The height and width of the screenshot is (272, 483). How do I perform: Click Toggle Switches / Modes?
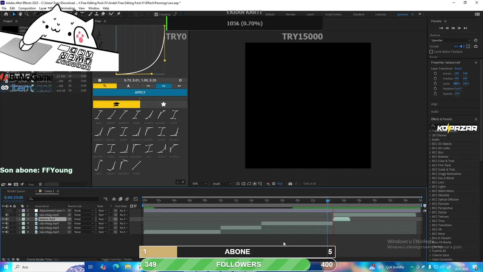[117, 260]
